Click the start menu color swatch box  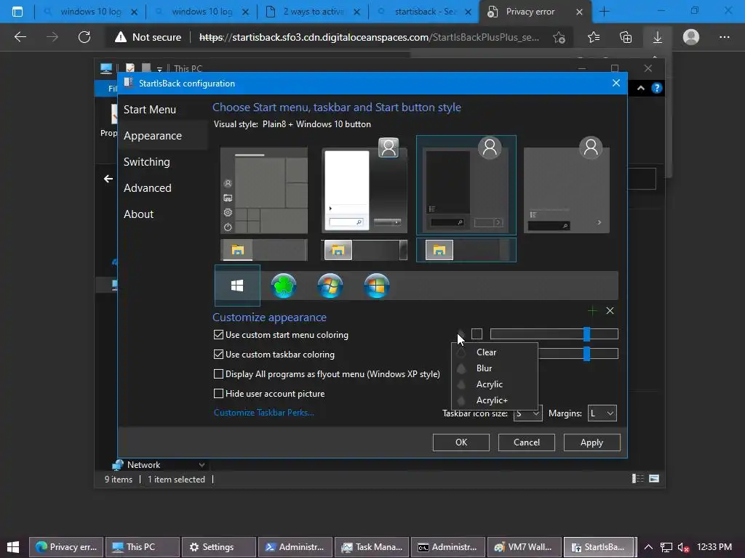[477, 334]
